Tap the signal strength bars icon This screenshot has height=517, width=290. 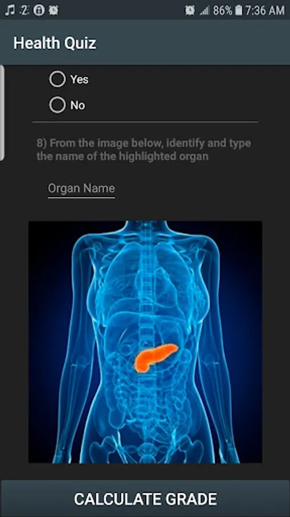(205, 10)
